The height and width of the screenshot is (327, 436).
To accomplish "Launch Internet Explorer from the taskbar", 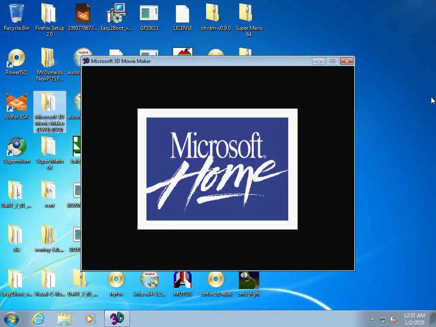I will [38, 318].
